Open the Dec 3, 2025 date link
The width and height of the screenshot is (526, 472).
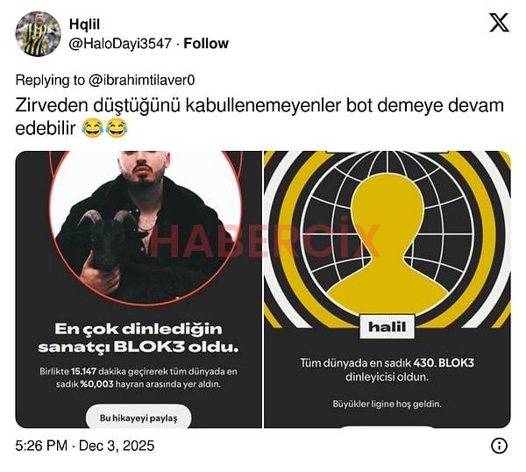[x=117, y=446]
